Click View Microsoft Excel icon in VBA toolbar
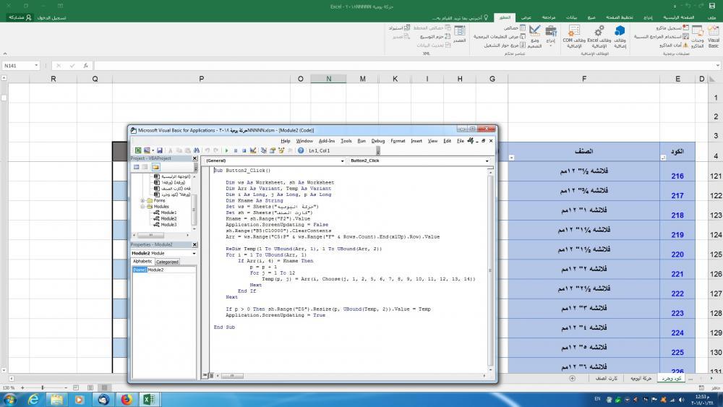The height and width of the screenshot is (407, 723). pyautogui.click(x=138, y=150)
